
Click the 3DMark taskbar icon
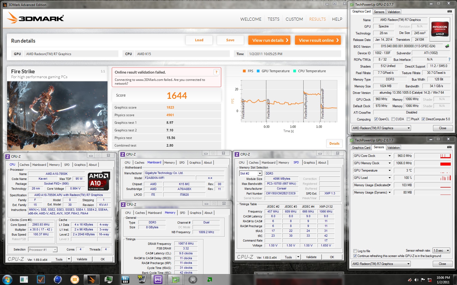(91, 279)
